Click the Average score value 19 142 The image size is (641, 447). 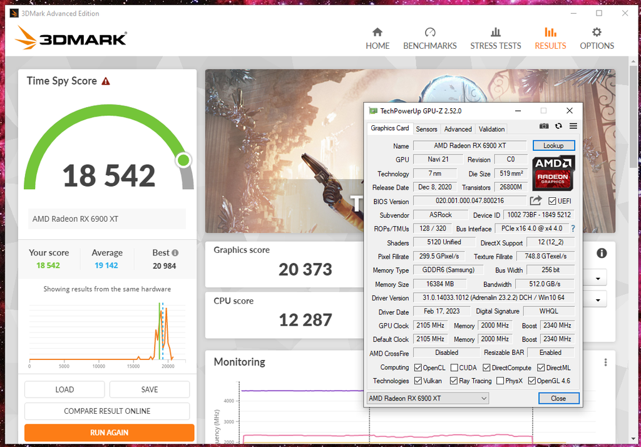[x=106, y=265]
